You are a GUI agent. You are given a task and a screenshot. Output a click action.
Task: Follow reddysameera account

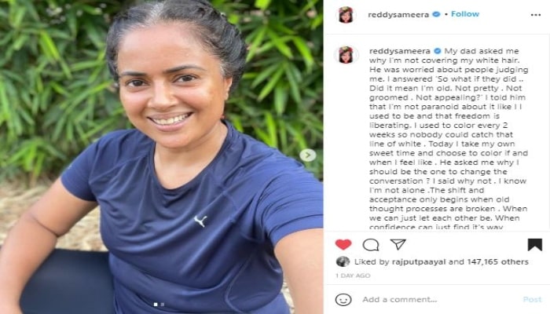pyautogui.click(x=465, y=14)
